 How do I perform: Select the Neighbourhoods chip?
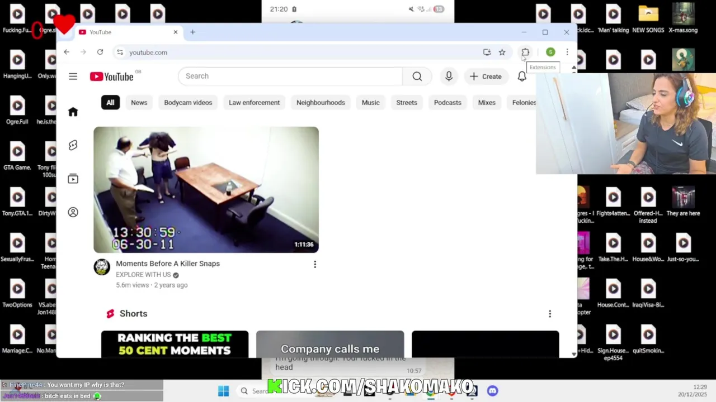(321, 103)
